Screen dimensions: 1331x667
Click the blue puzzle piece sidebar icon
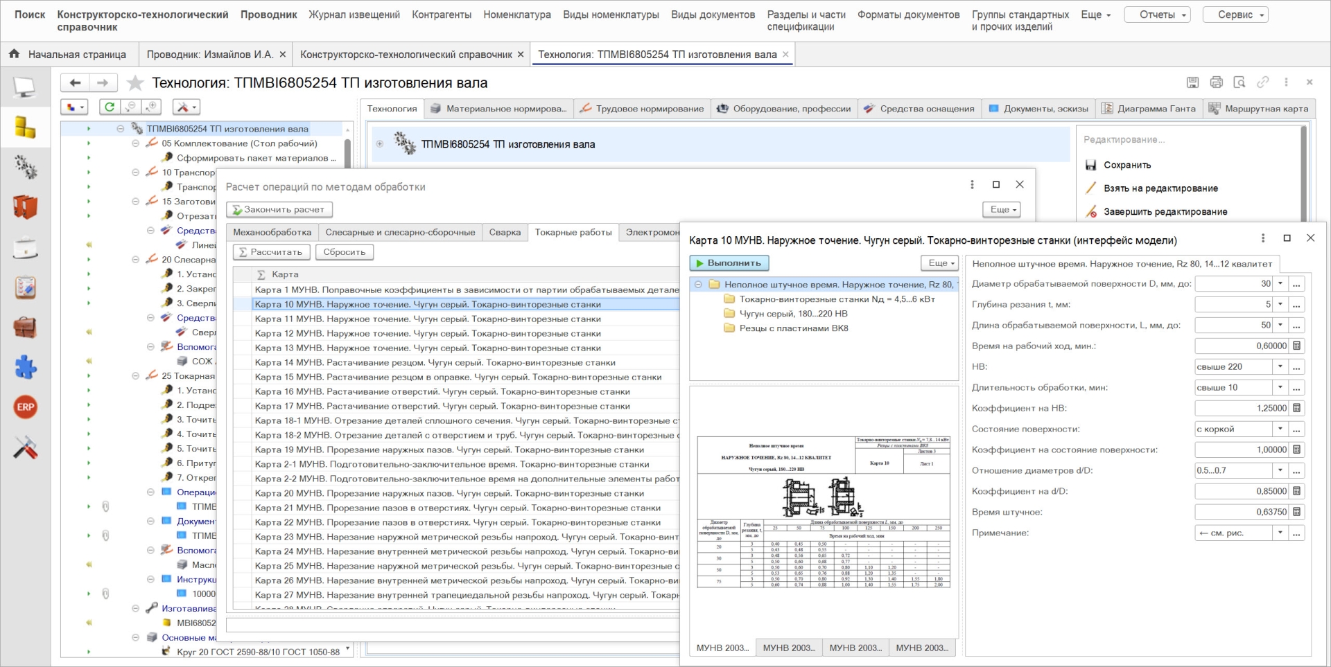click(x=26, y=368)
